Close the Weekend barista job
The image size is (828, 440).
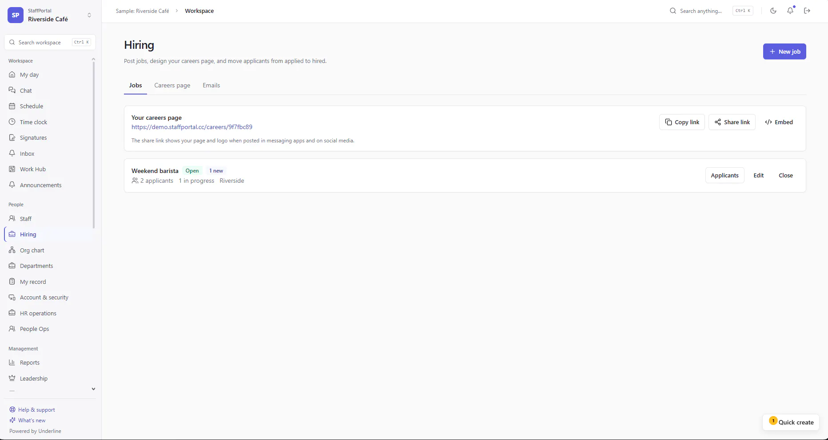[x=786, y=175]
